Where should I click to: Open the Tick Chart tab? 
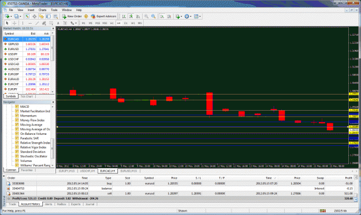pos(27,96)
